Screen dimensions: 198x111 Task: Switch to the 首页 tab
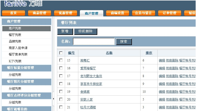(x=13, y=13)
